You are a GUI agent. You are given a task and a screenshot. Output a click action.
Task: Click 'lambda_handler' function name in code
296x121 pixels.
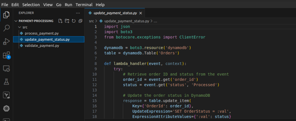[x=130, y=64]
